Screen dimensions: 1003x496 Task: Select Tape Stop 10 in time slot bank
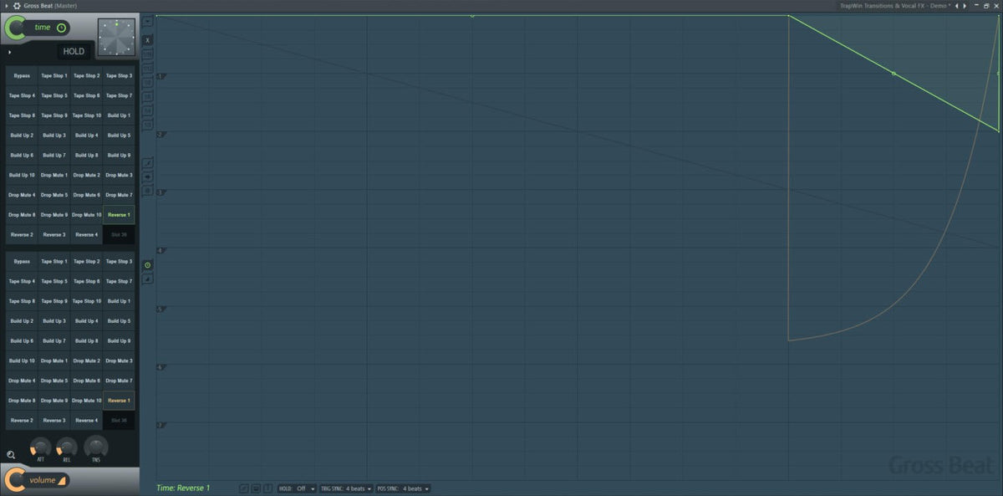pyautogui.click(x=86, y=115)
